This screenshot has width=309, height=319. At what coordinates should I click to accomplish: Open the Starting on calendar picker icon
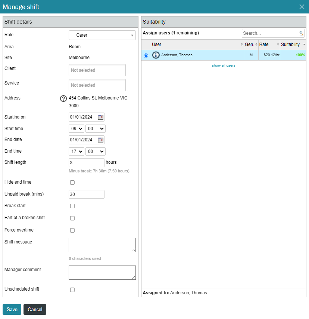point(101,117)
